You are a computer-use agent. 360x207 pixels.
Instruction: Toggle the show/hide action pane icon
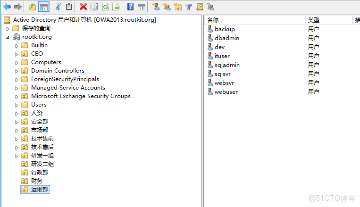[142, 7]
